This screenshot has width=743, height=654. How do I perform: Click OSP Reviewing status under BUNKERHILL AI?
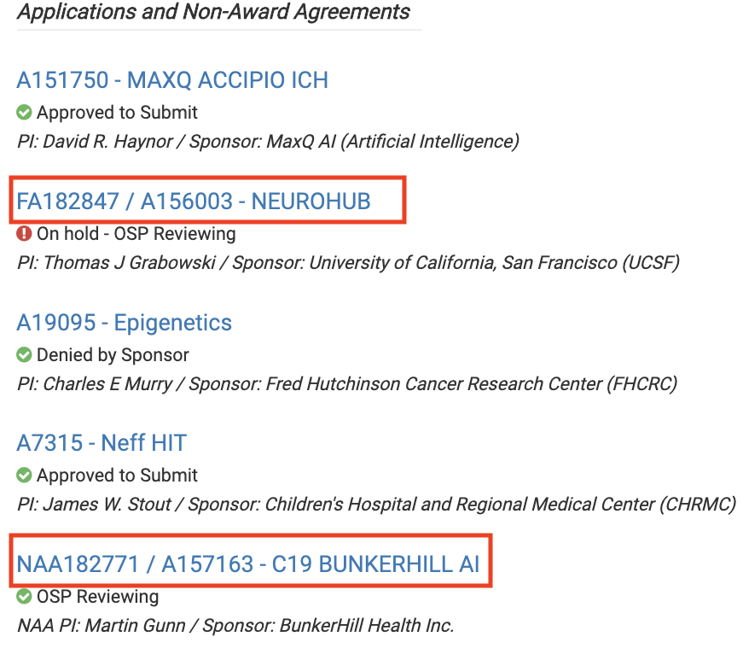pos(97,597)
